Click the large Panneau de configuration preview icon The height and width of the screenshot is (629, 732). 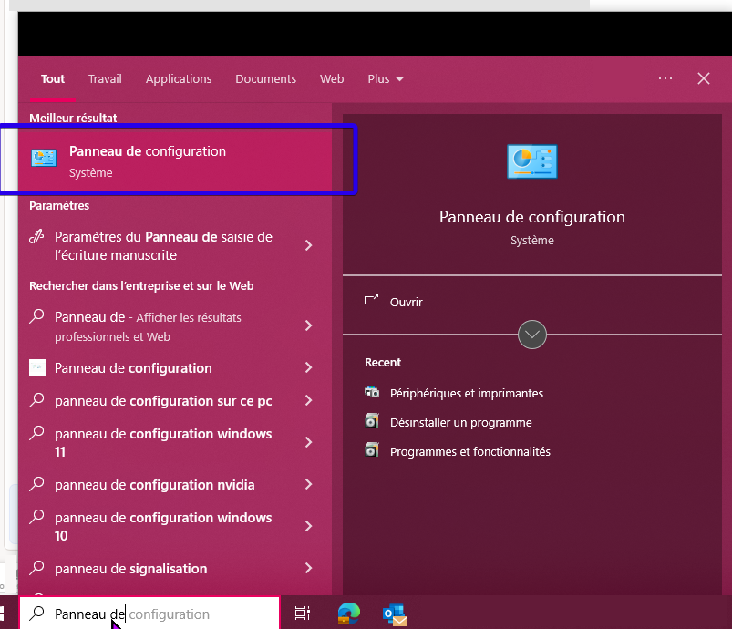click(532, 161)
